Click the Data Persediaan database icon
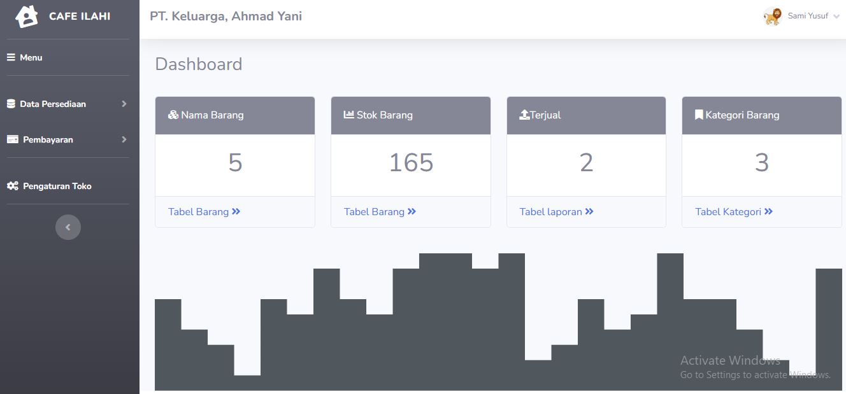This screenshot has height=394, width=846. tap(11, 104)
